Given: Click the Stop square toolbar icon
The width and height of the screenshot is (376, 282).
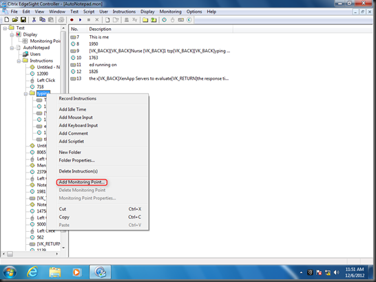Looking at the screenshot, I should (x=89, y=20).
